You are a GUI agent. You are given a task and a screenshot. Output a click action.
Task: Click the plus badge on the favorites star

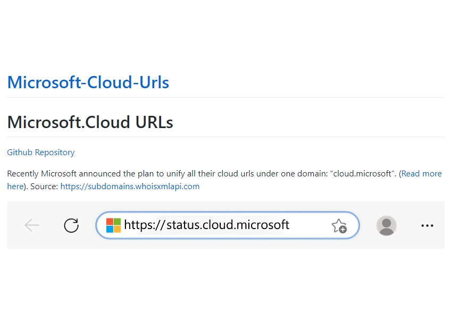click(343, 230)
